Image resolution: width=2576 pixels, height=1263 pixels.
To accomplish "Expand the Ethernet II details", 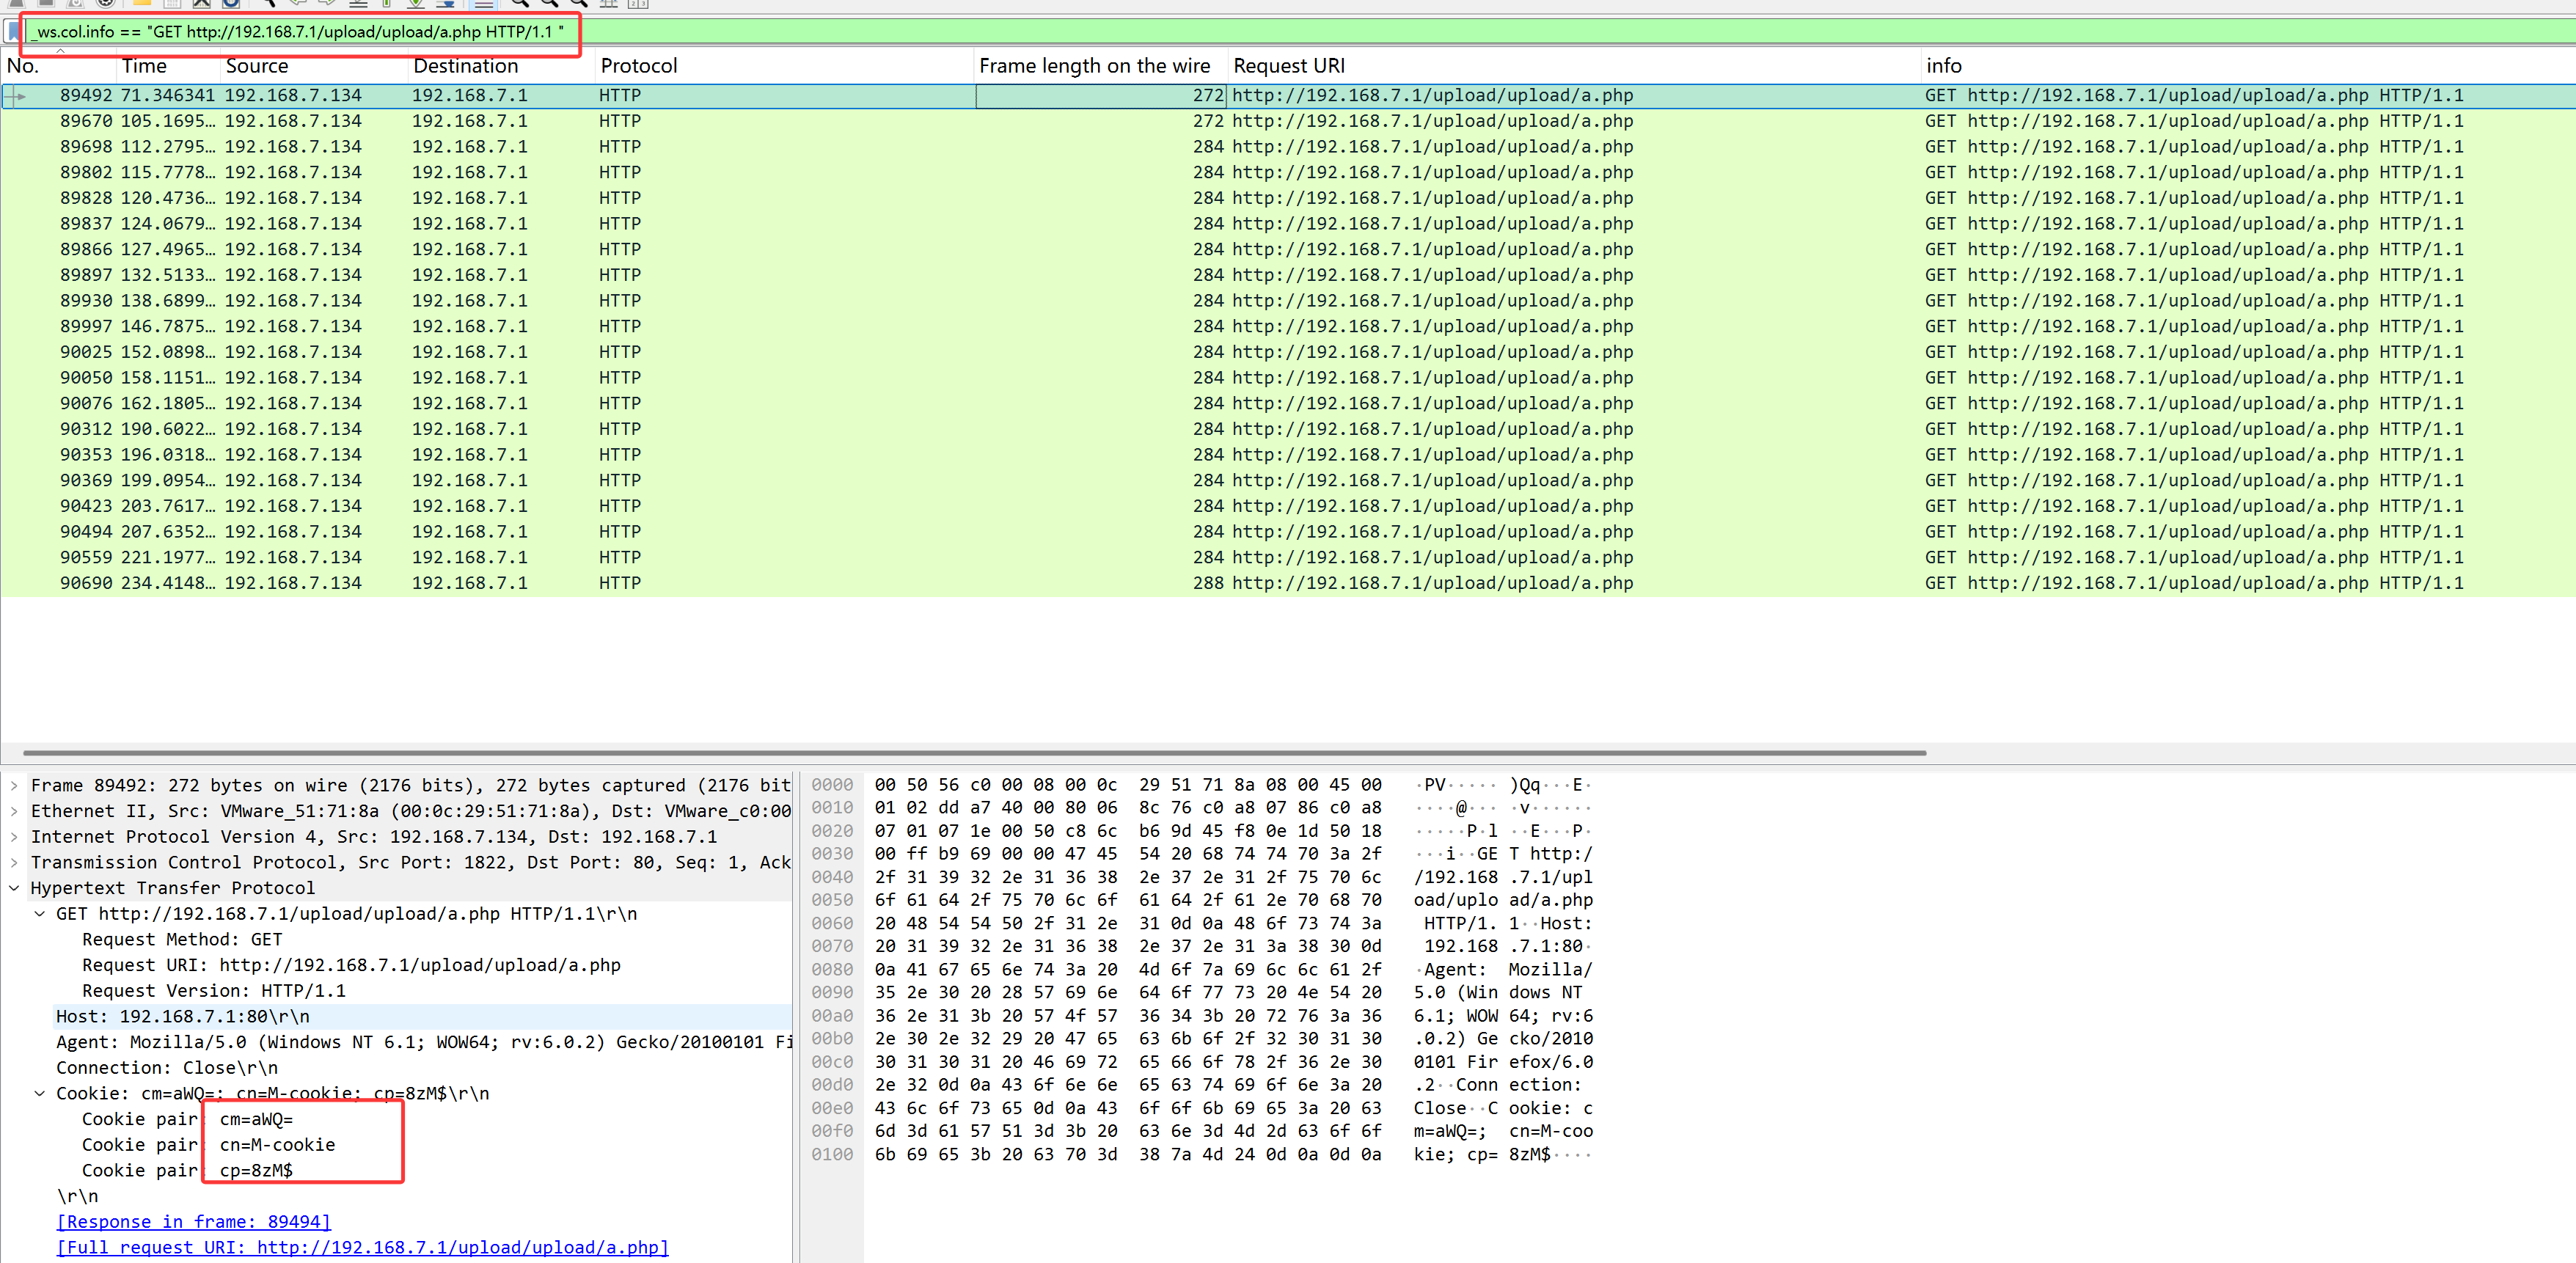I will coord(14,811).
